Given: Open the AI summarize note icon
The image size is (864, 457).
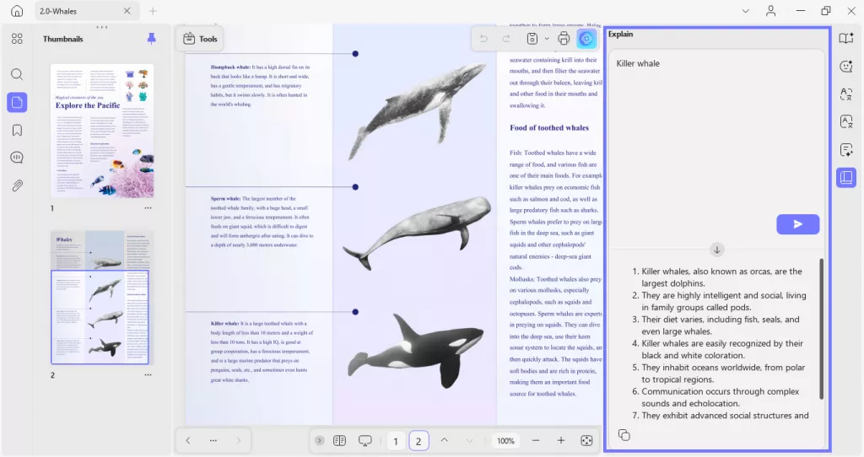Looking at the screenshot, I should coord(846,150).
